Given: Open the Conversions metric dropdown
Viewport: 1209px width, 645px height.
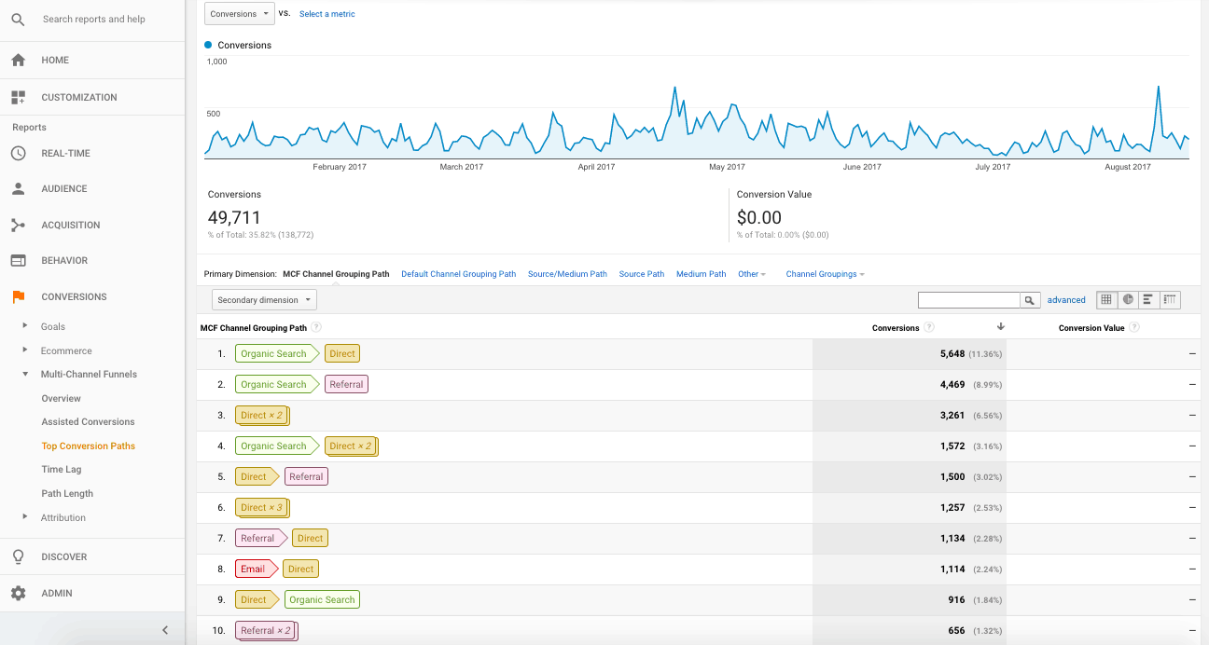Looking at the screenshot, I should [239, 14].
